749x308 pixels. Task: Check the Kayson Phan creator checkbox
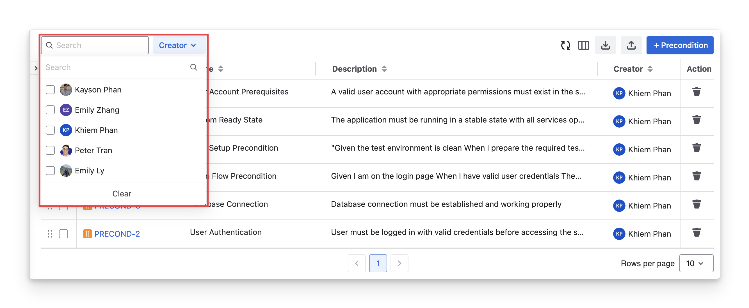coord(50,90)
